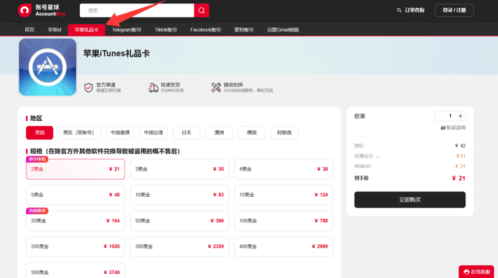Open the 首页 home tab

(30, 30)
